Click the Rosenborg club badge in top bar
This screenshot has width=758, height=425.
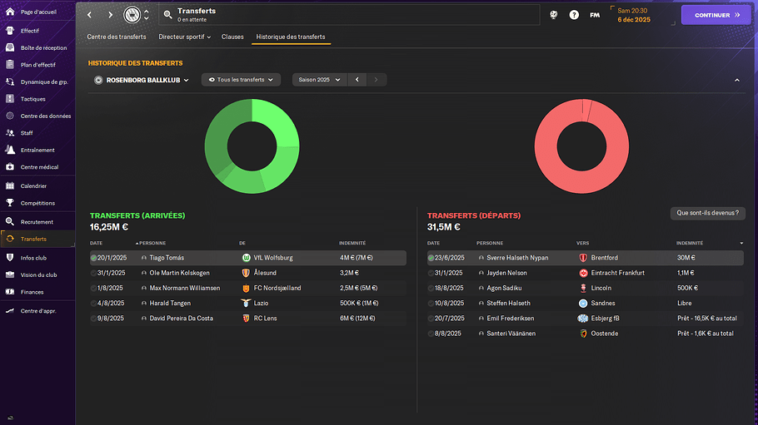coord(132,15)
